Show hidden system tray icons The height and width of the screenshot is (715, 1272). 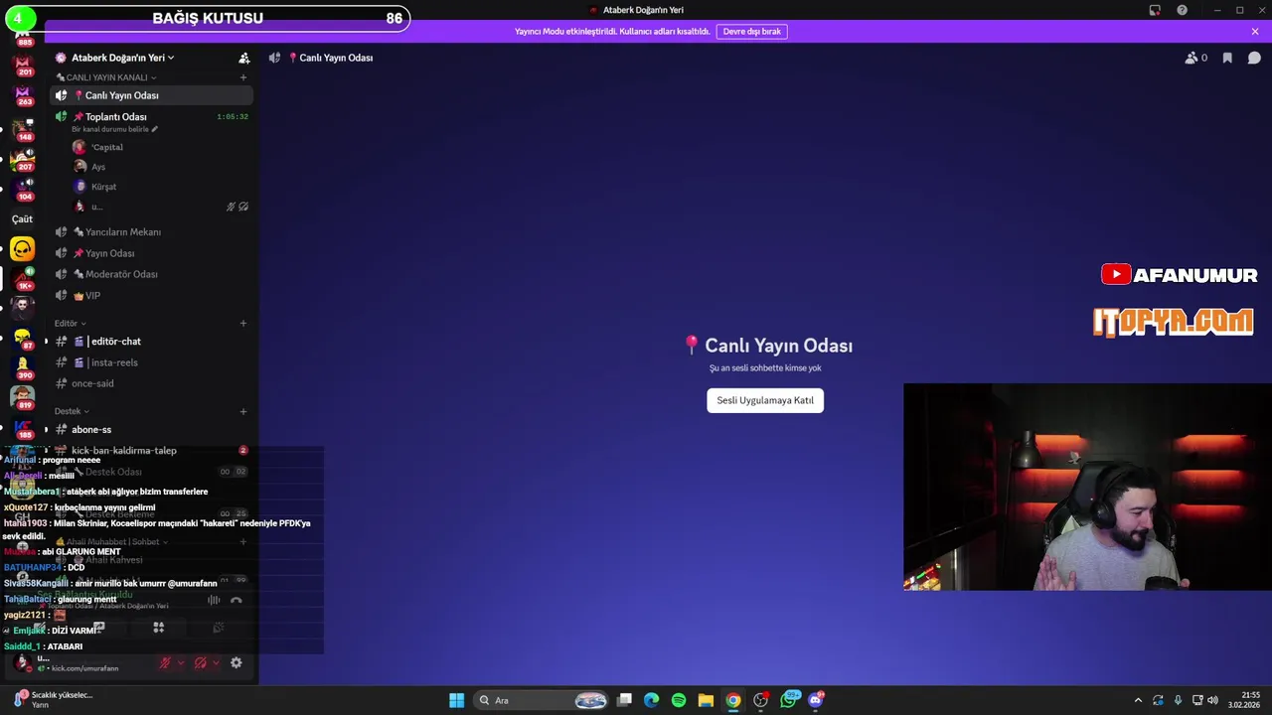(x=1138, y=700)
